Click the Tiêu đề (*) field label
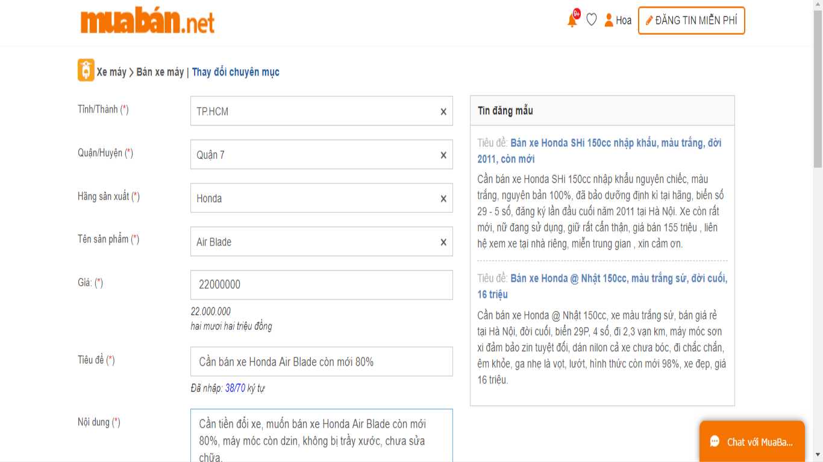 click(96, 360)
